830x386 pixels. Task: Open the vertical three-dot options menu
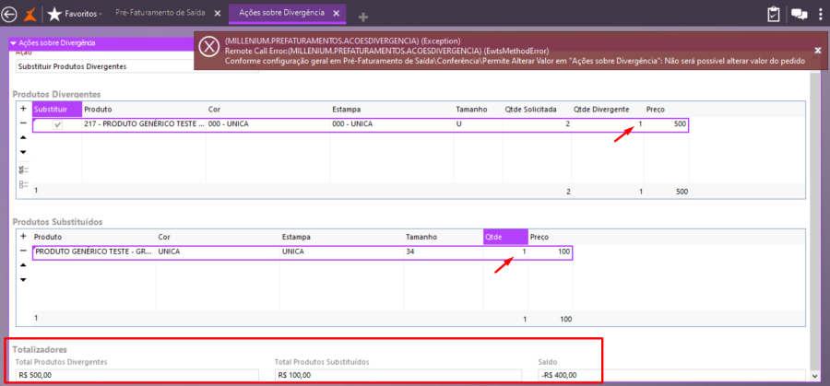[x=820, y=14]
